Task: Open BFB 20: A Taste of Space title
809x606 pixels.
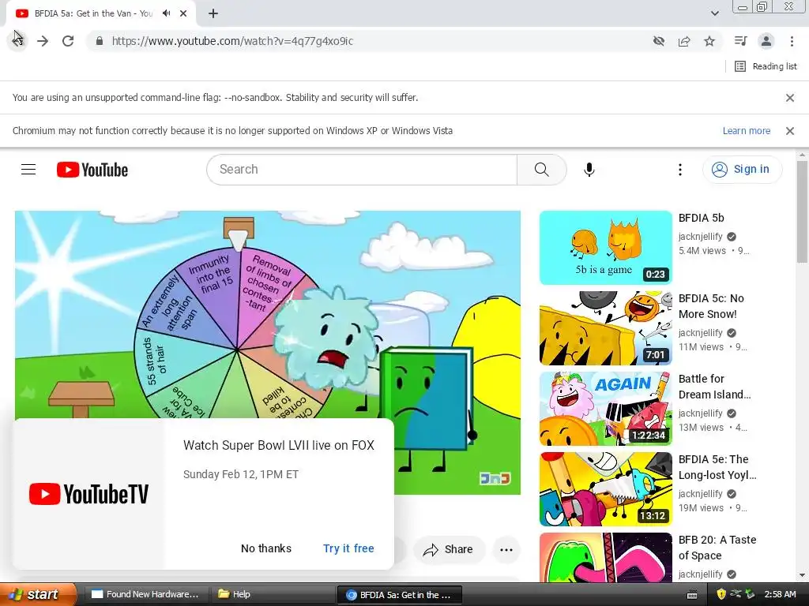Action: coord(717,548)
